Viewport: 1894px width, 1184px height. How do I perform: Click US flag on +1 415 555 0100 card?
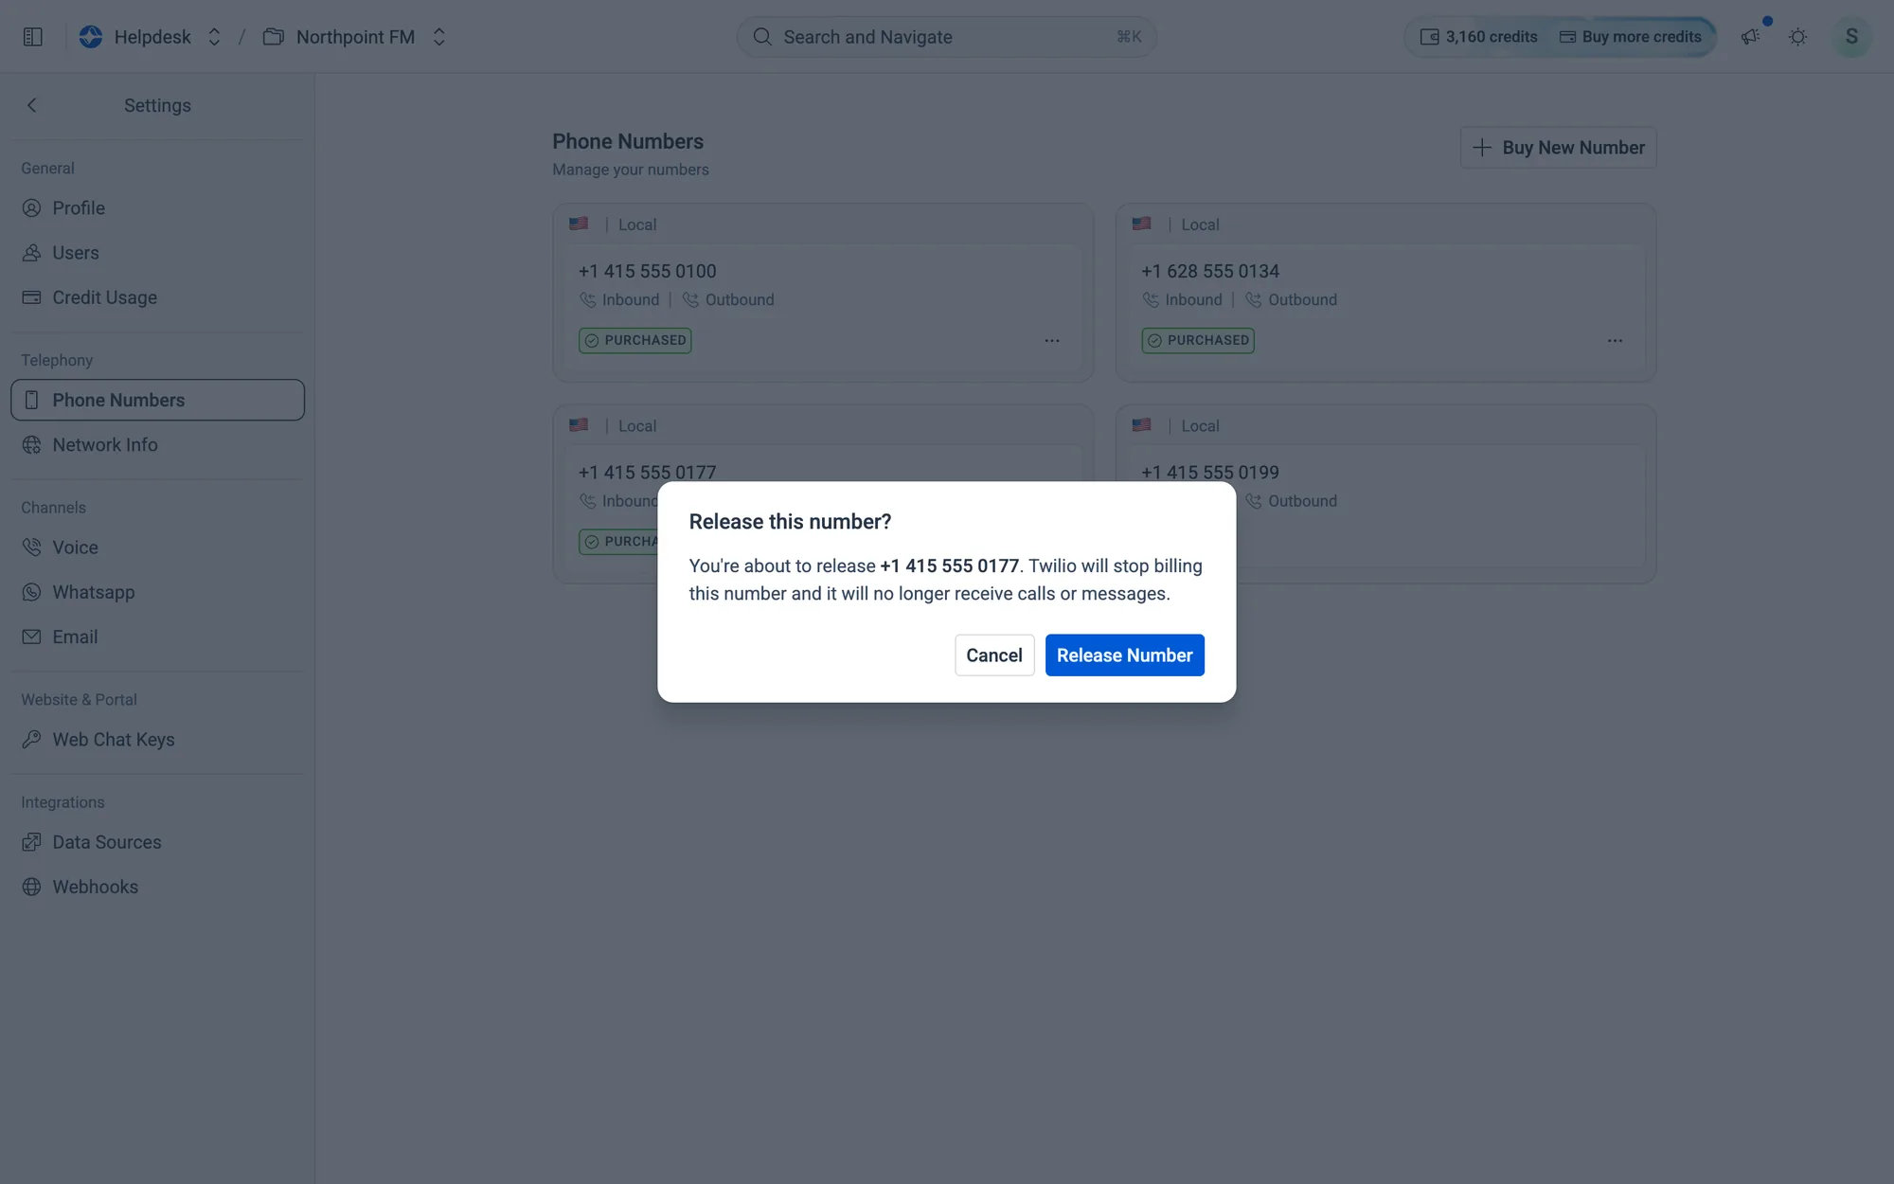coord(579,224)
